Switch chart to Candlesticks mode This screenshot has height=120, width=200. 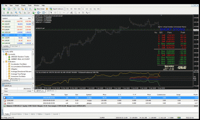pyautogui.click(x=8, y=12)
